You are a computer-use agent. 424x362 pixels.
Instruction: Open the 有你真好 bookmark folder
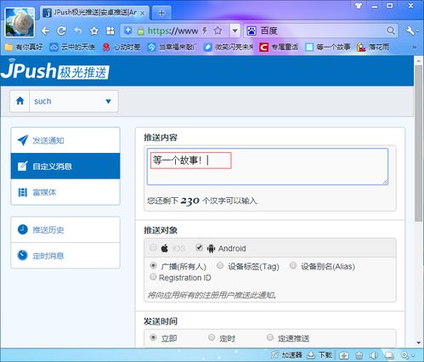coord(24,47)
